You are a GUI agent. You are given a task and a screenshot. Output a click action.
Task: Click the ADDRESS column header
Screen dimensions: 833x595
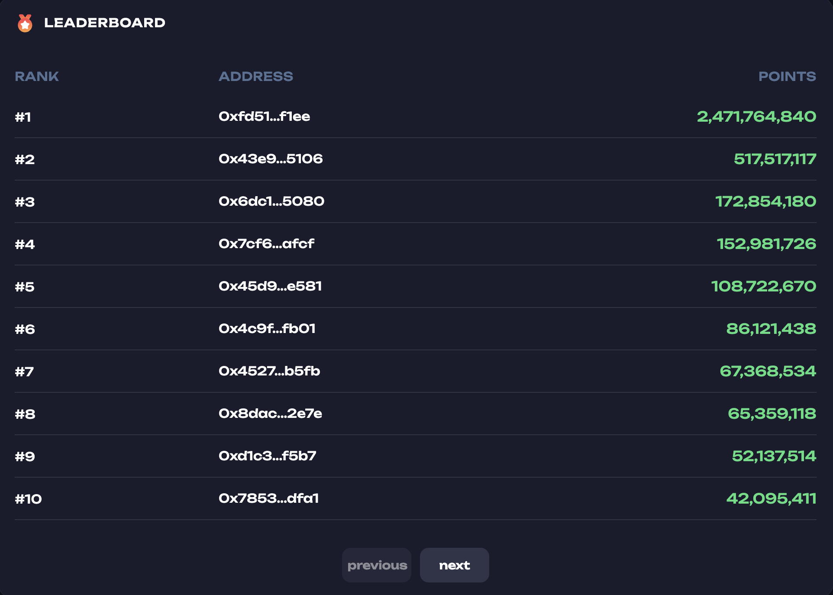point(255,76)
